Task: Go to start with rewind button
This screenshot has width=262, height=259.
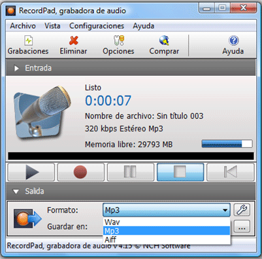Action: 230,172
